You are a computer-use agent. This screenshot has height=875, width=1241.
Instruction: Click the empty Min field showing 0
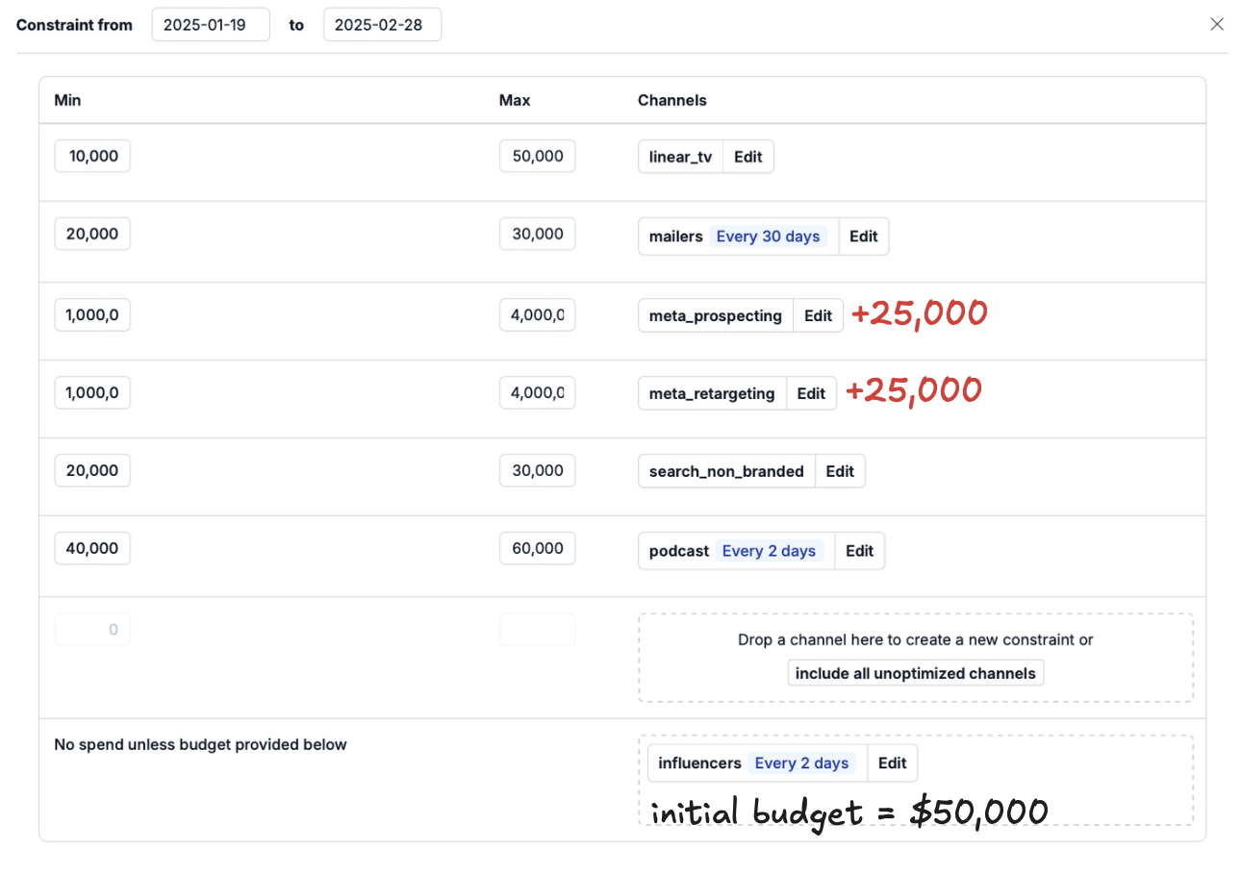(91, 628)
